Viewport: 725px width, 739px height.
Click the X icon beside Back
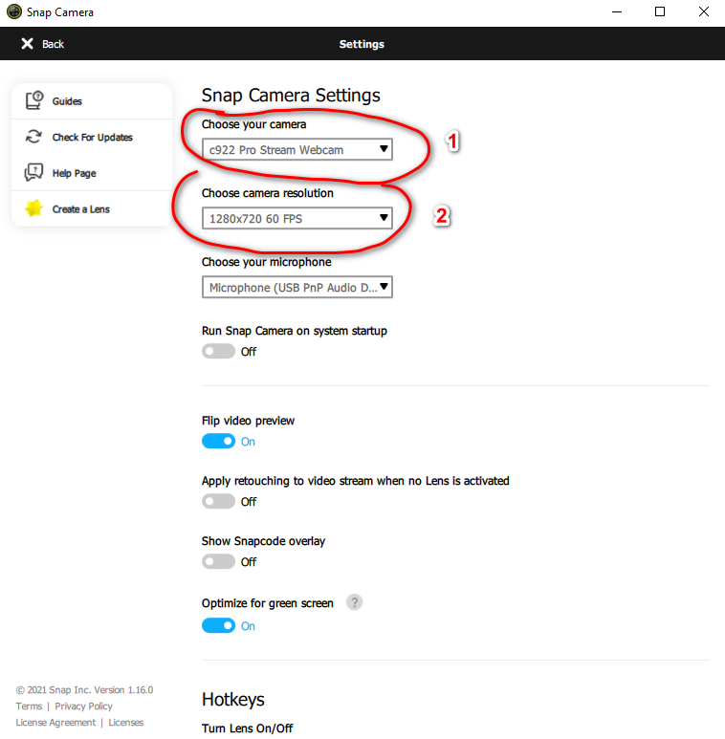point(28,43)
